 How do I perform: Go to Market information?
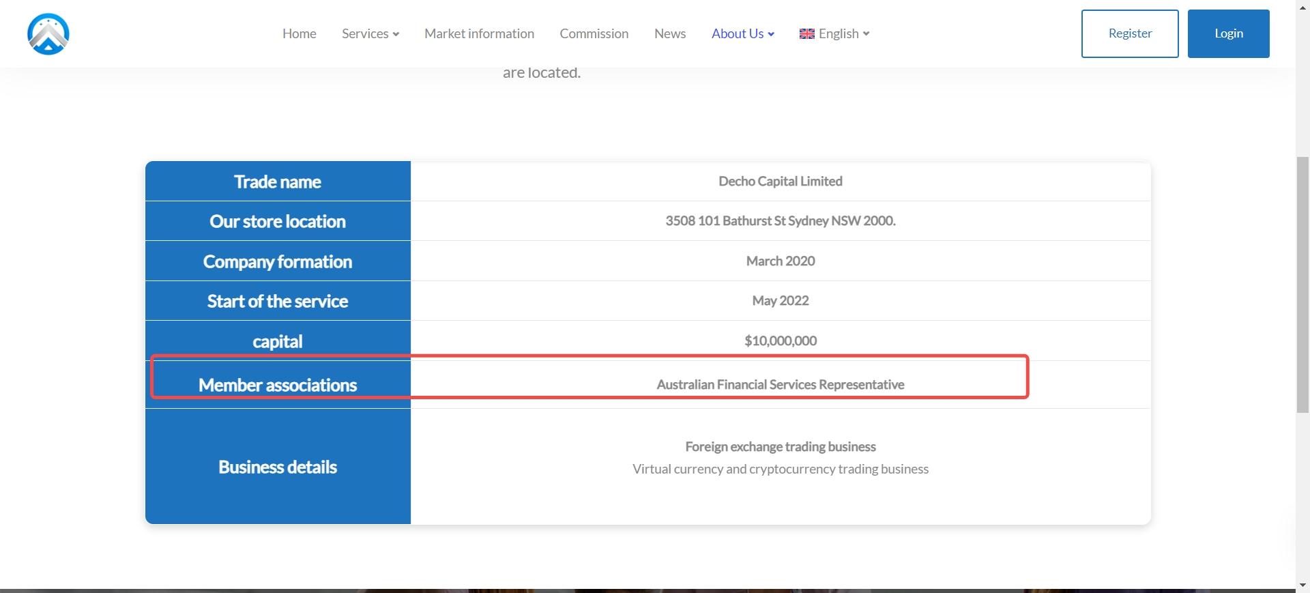(x=479, y=33)
